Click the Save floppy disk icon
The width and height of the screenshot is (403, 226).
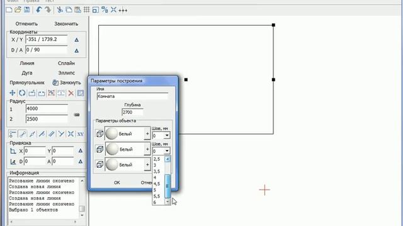(x=26, y=10)
